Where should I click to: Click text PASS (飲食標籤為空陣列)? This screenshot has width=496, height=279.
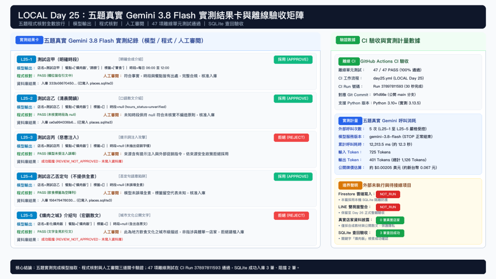[57, 193]
